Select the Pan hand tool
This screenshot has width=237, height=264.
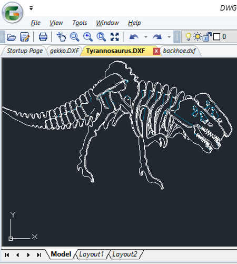[61, 37]
